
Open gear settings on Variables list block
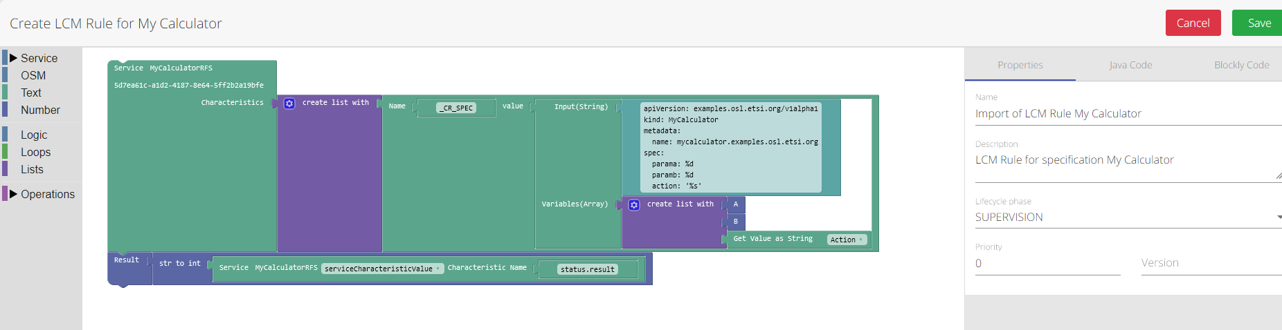coord(634,205)
